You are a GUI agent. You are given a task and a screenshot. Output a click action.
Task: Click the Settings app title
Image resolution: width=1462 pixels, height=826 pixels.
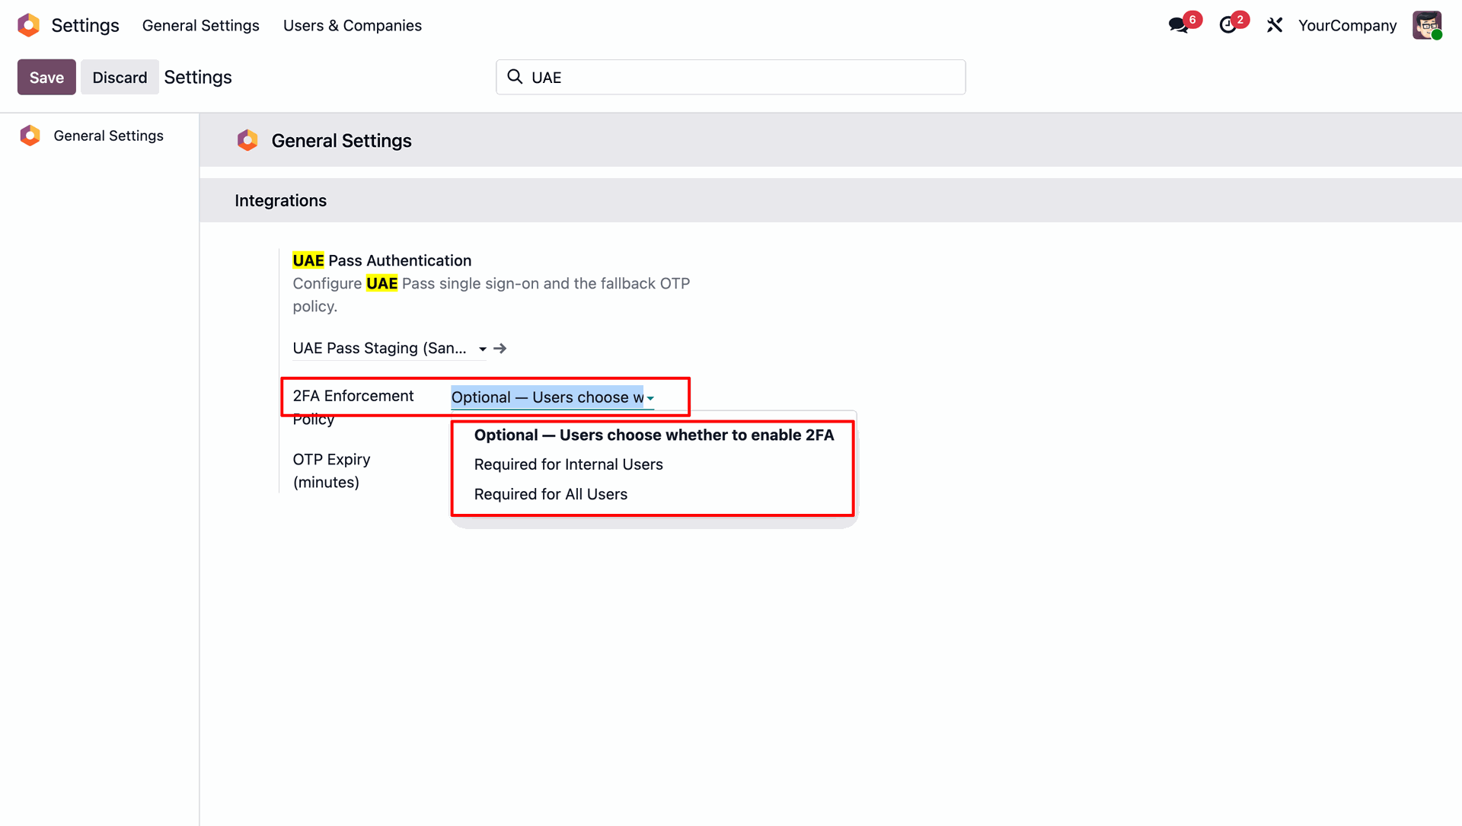[85, 25]
